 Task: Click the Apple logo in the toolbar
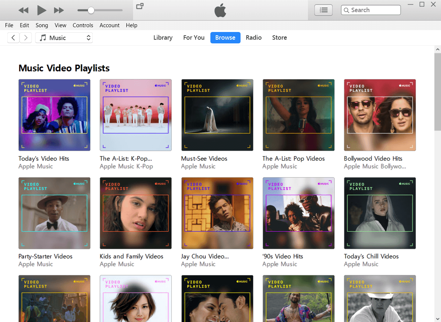(220, 11)
